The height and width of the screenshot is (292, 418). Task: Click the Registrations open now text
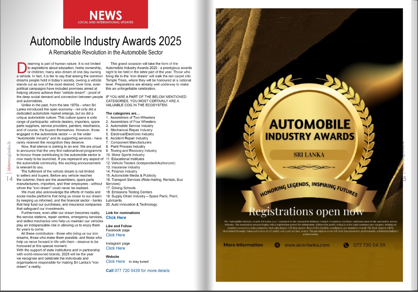point(306,212)
